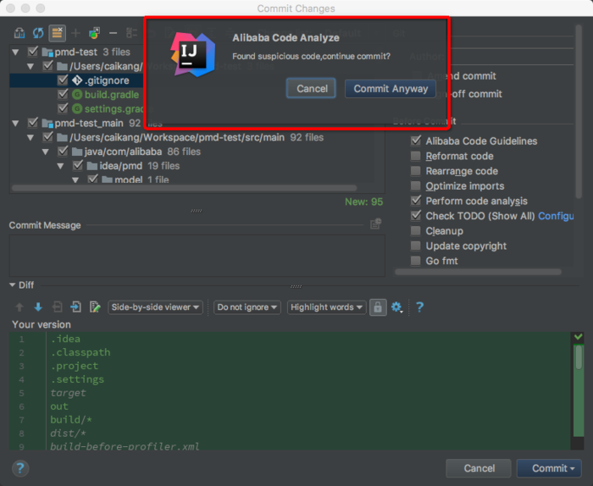593x486 pixels.
Task: Toggle the scroll synchronization lock icon
Action: 378,307
